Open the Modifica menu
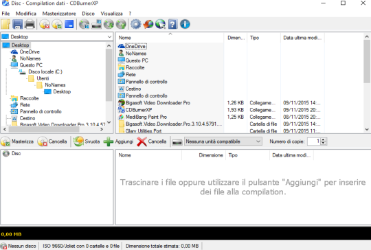This screenshot has height=250, width=371. click(x=26, y=14)
